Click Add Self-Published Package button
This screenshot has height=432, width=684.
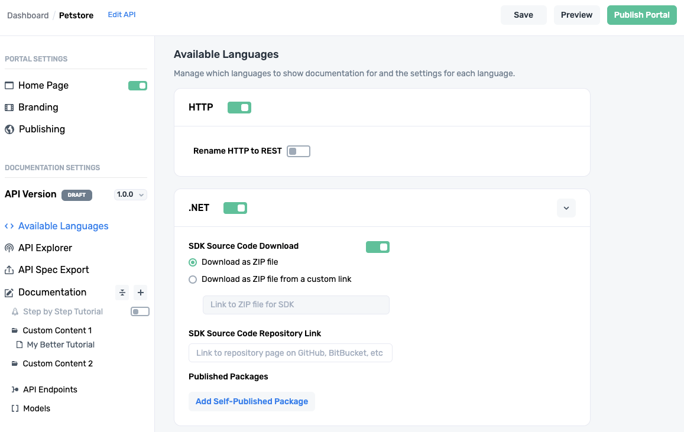[252, 401]
